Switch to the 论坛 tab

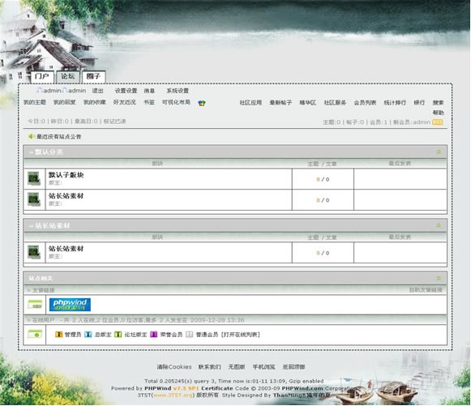pos(68,76)
